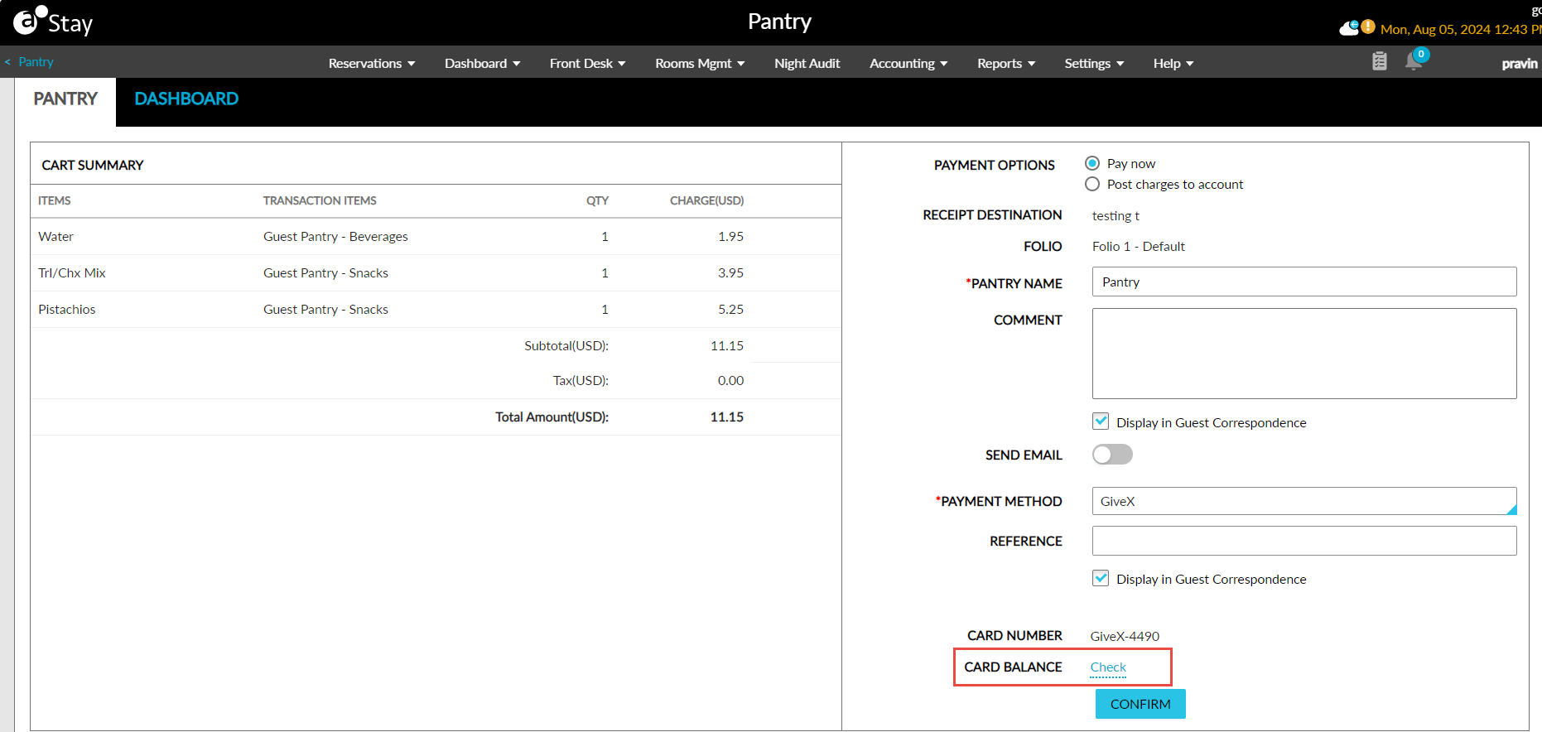This screenshot has height=732, width=1542.
Task: Turn on the Send Email switch
Action: point(1112,455)
